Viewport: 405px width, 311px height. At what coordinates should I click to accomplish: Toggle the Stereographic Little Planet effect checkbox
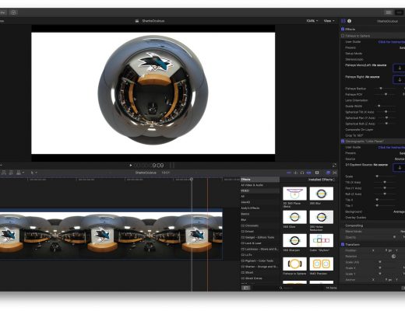tap(343, 142)
